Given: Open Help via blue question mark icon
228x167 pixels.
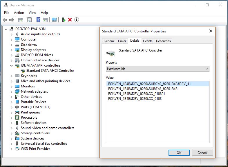Looking at the screenshot, I should pyautogui.click(x=38, y=20).
